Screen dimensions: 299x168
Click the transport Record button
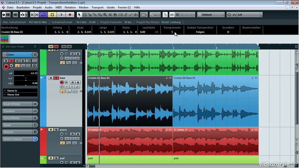click(70, 15)
